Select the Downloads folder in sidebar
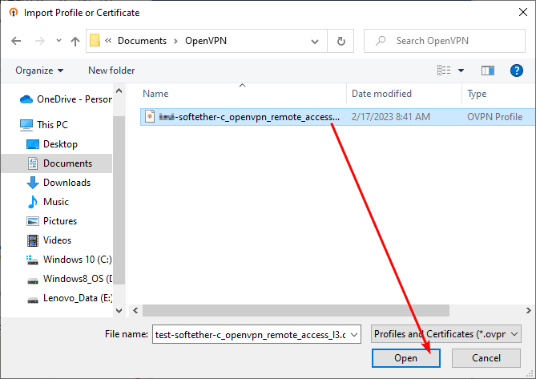This screenshot has height=379, width=536. 67,183
